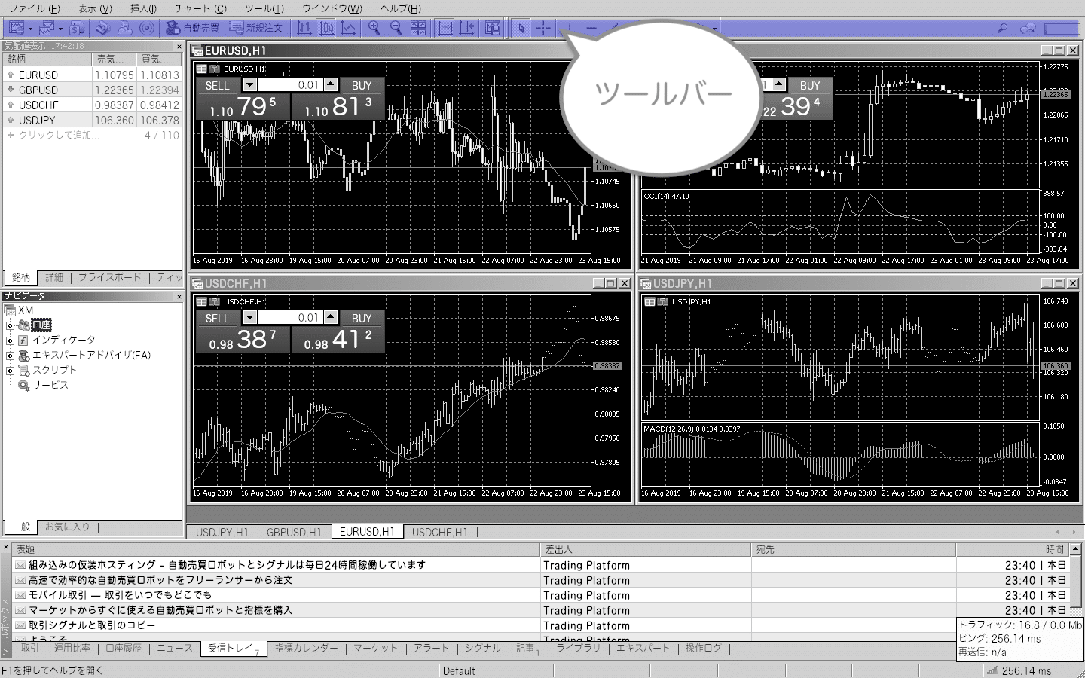The width and height of the screenshot is (1085, 678).
Task: Click the サービス gear icon in Navigator
Action: click(x=24, y=385)
